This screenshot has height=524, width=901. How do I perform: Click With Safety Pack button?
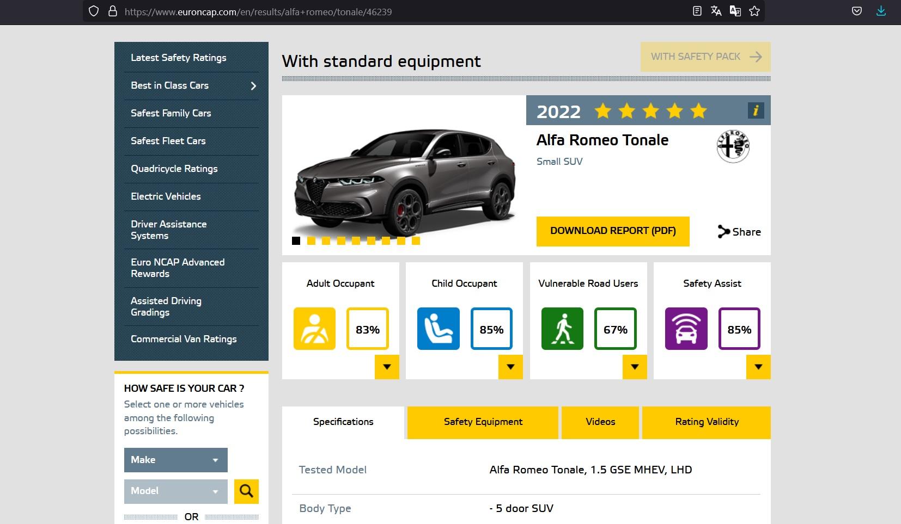pyautogui.click(x=705, y=57)
